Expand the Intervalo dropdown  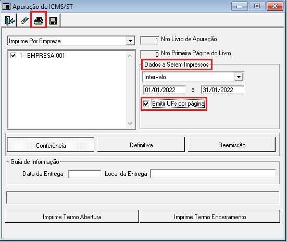(239, 77)
